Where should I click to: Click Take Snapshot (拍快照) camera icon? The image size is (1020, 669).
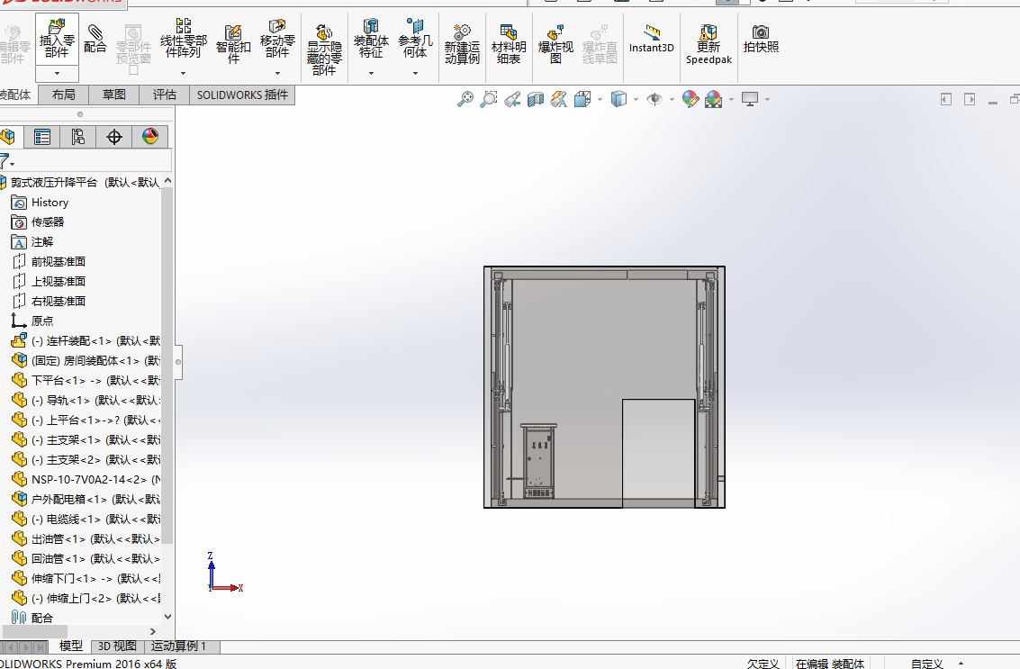click(x=761, y=39)
